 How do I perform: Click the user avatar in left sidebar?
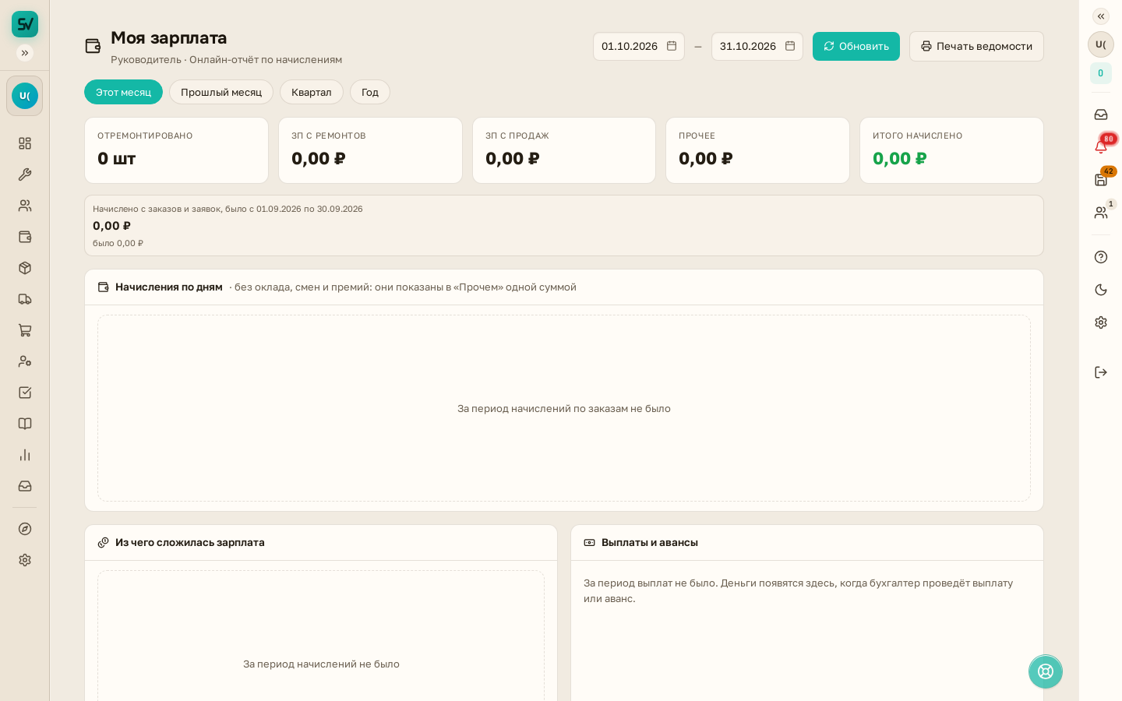25,96
